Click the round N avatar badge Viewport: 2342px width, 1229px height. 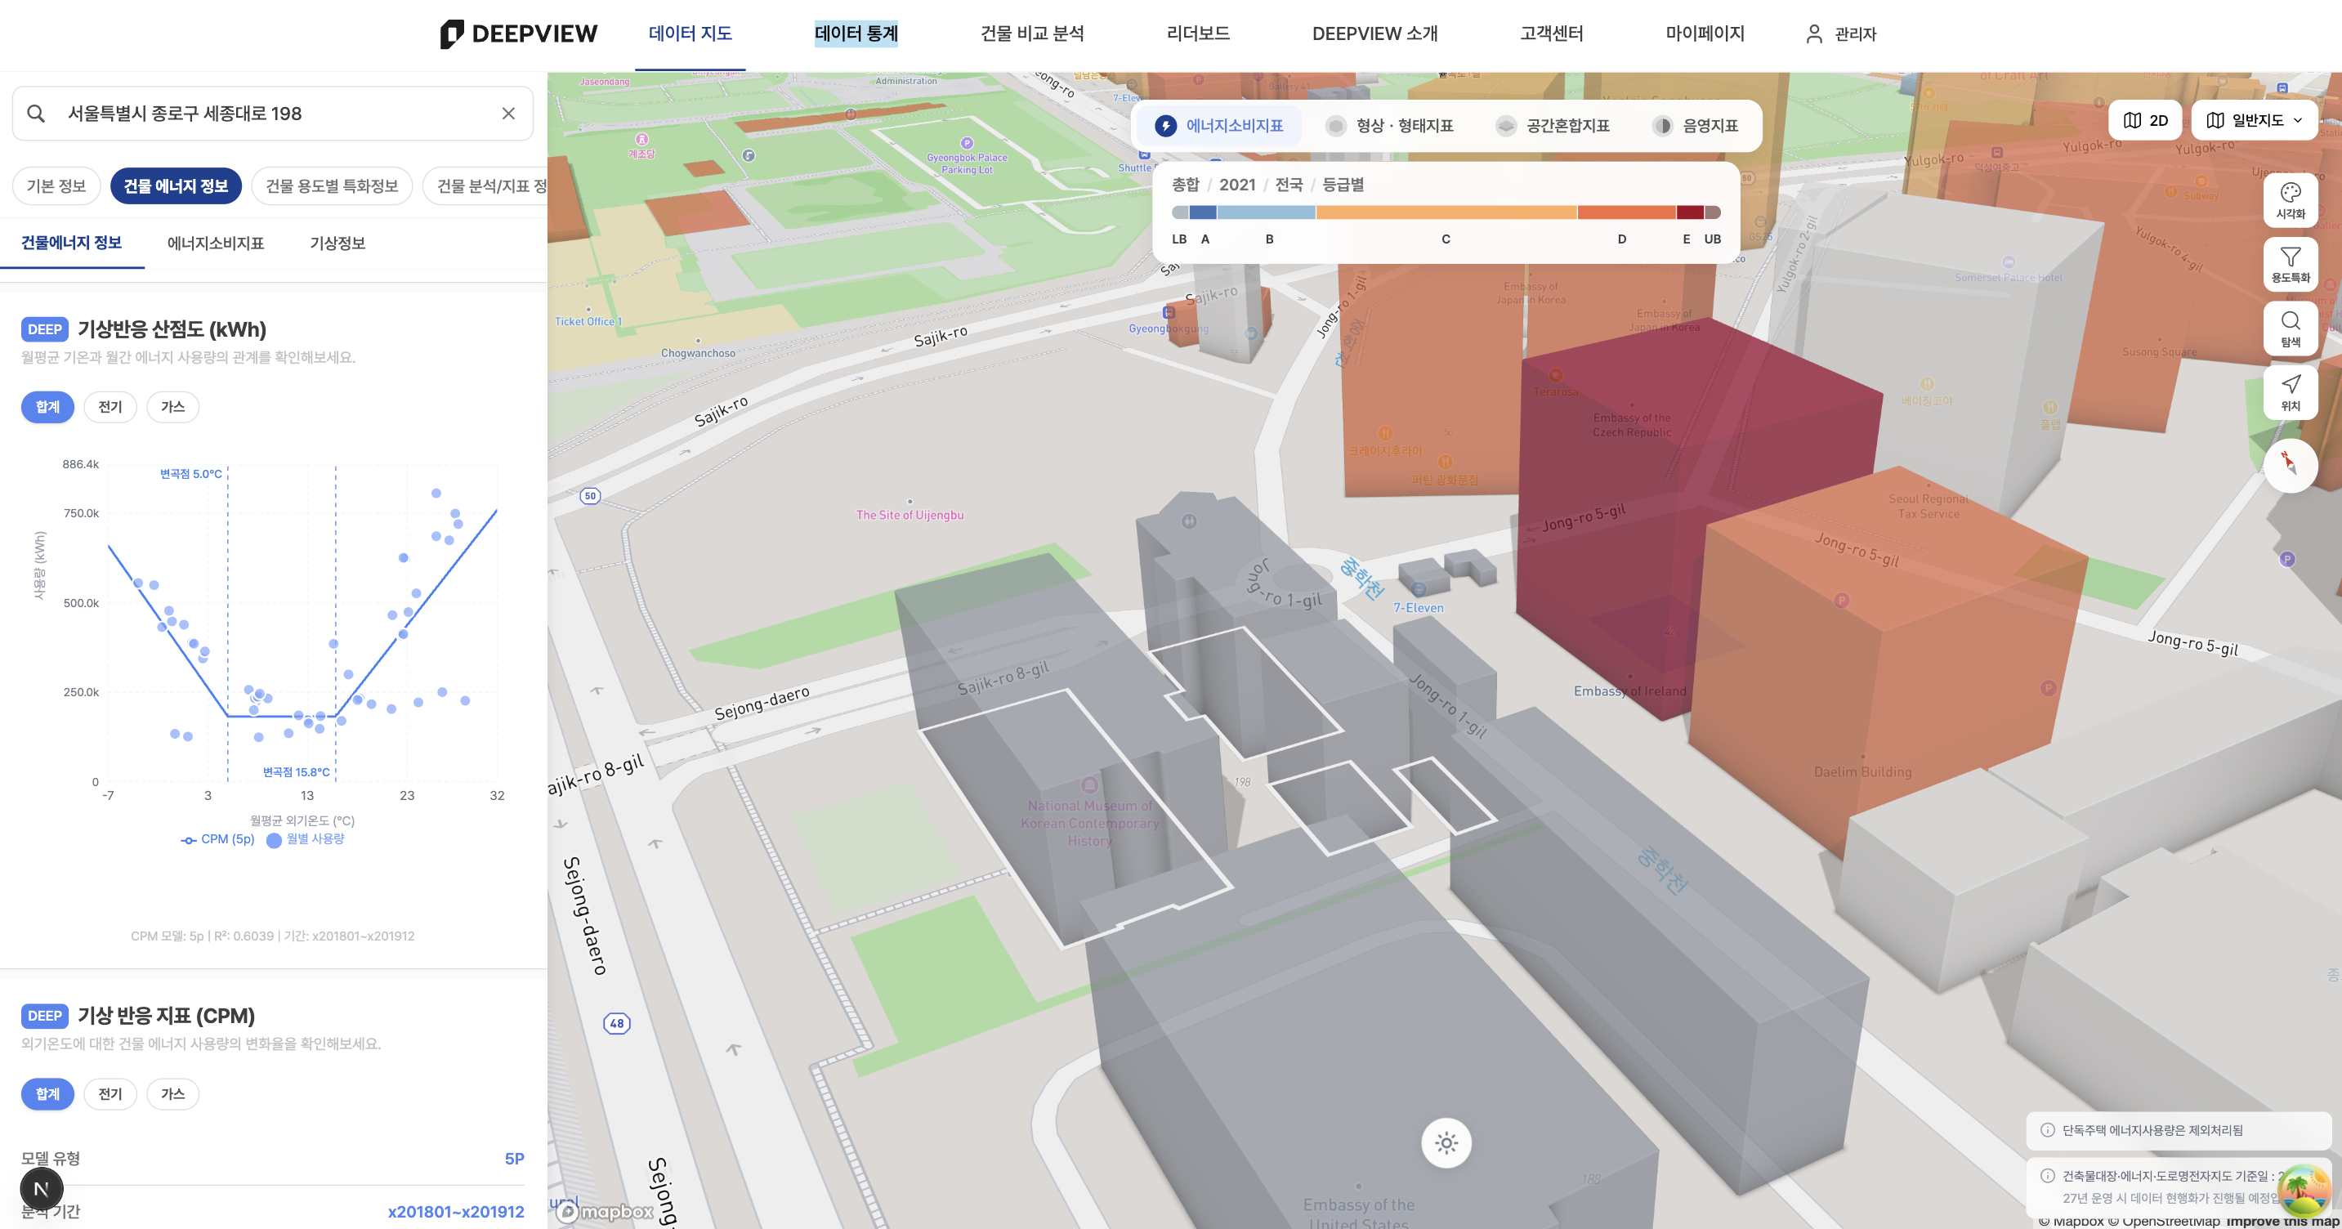[x=41, y=1188]
